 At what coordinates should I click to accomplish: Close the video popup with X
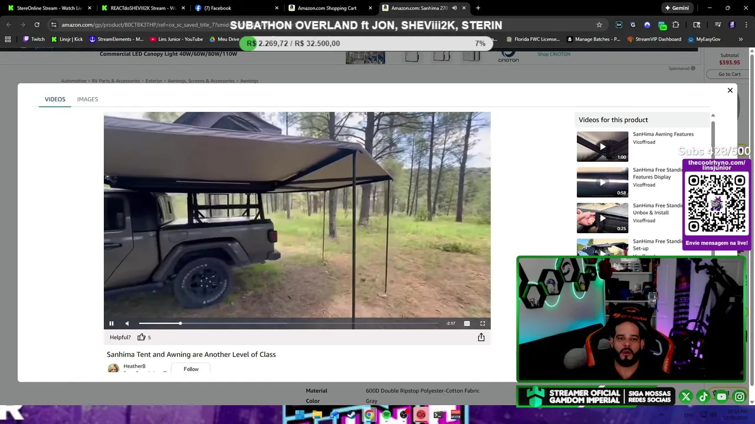(730, 91)
